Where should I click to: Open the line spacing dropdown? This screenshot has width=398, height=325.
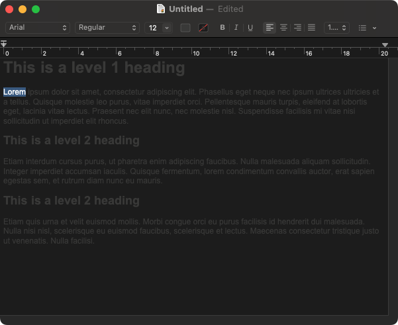(x=336, y=28)
